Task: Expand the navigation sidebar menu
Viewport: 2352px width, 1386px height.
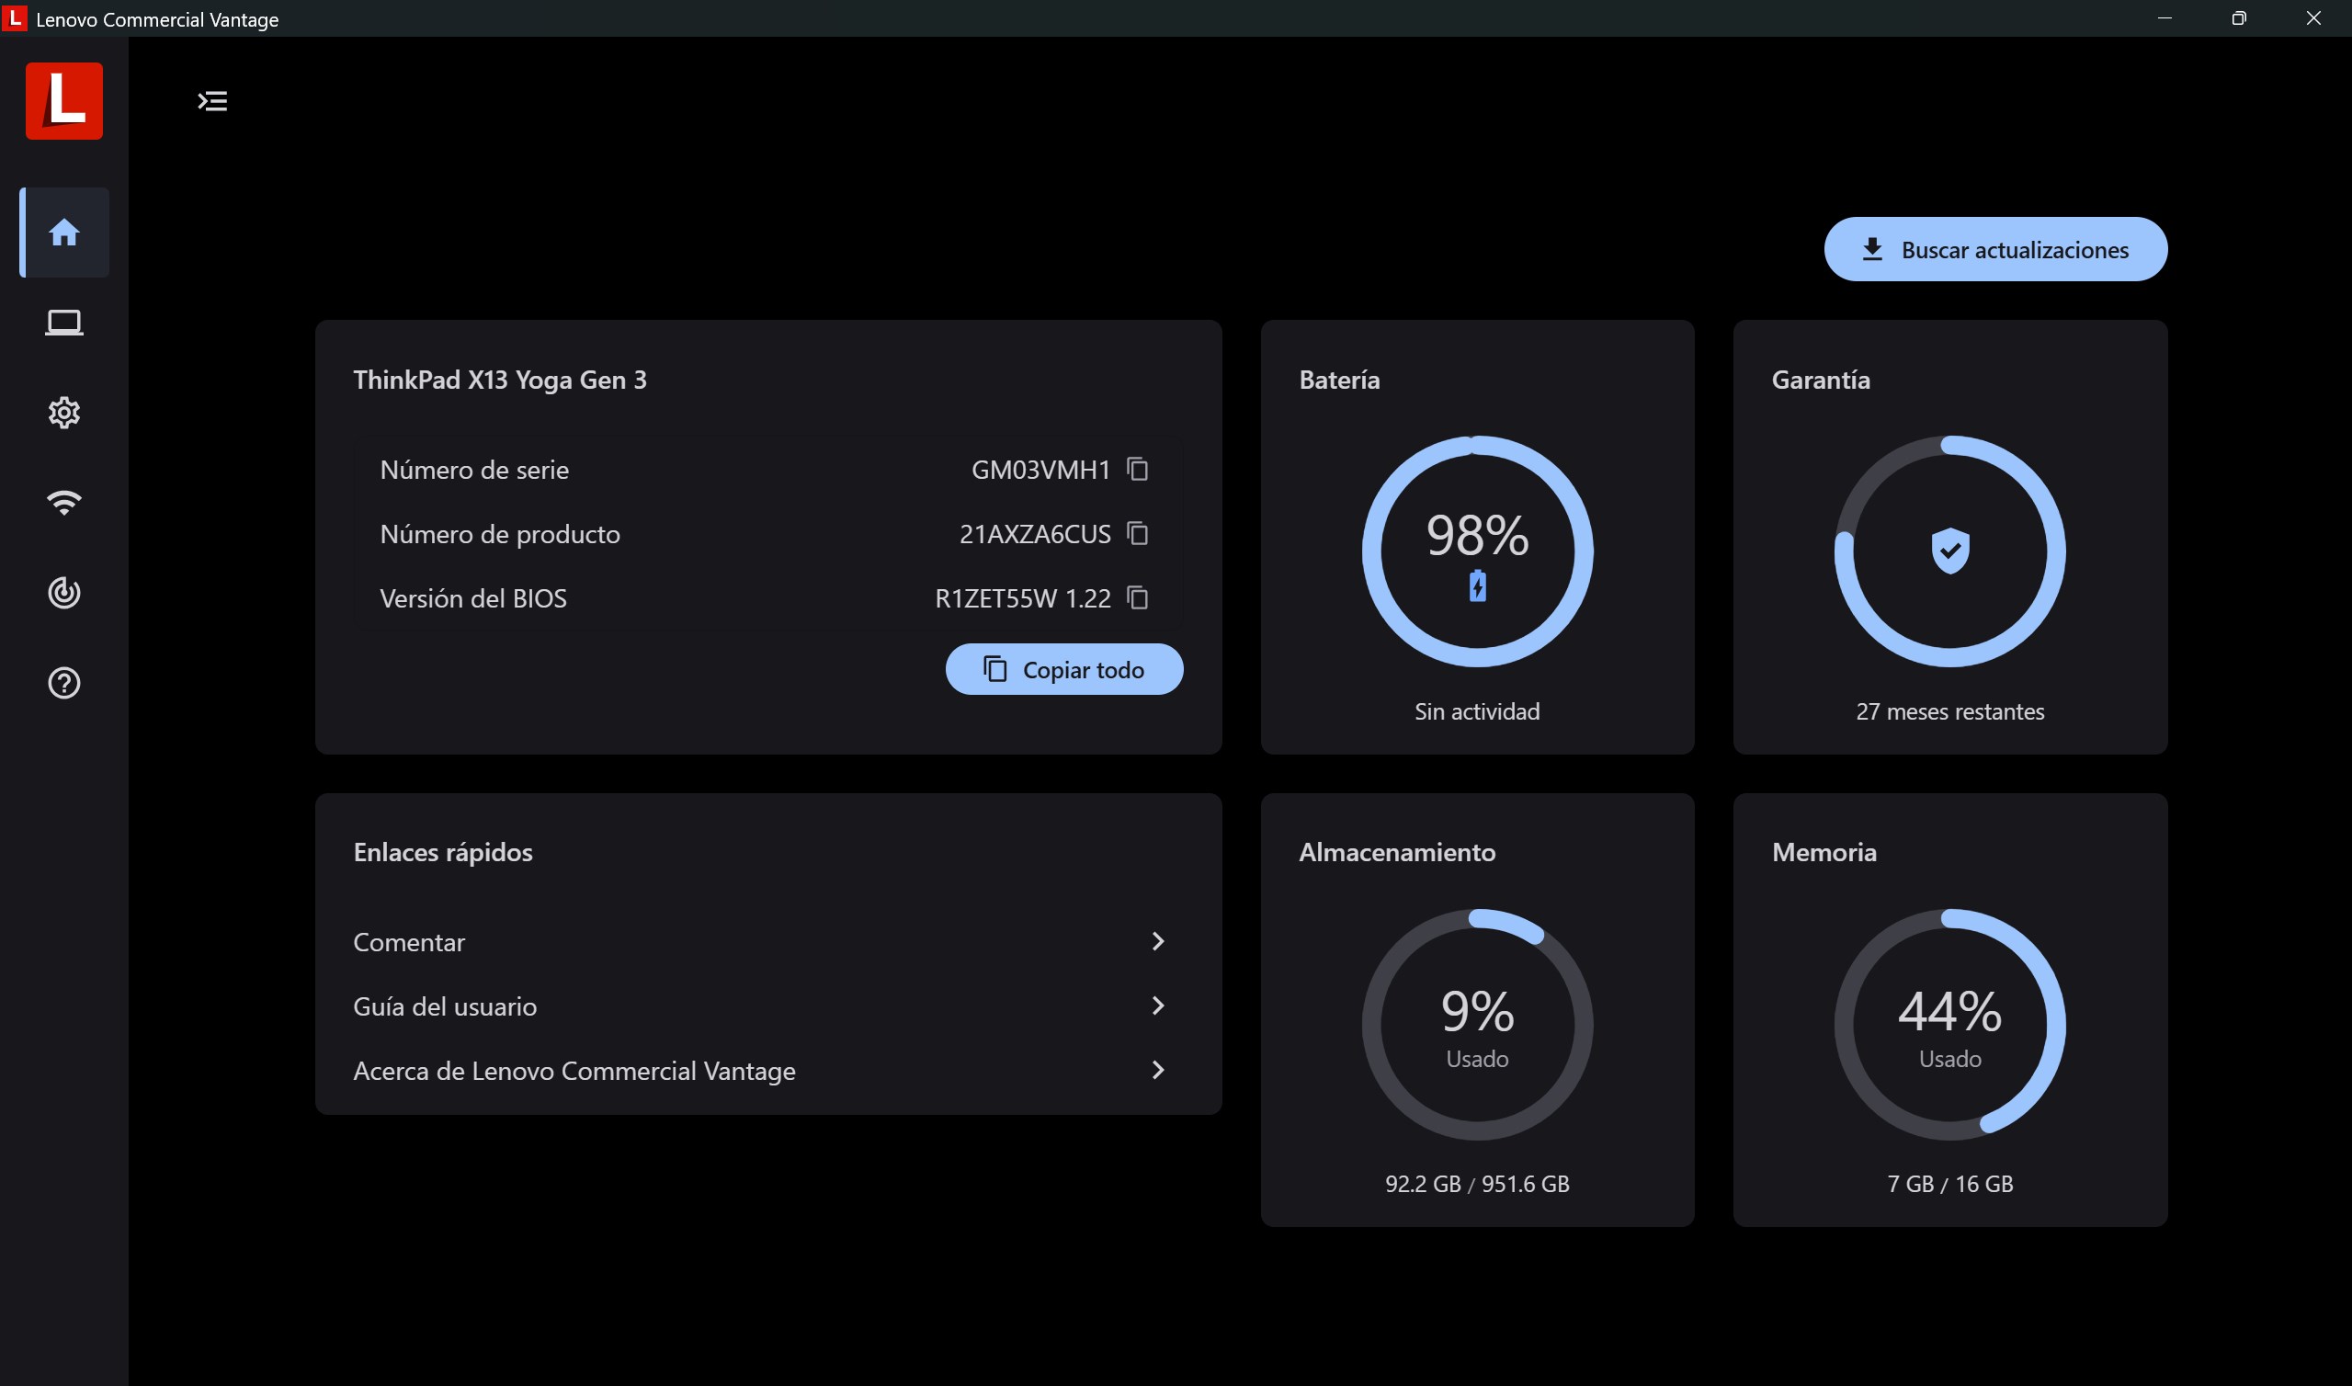Action: [x=213, y=101]
